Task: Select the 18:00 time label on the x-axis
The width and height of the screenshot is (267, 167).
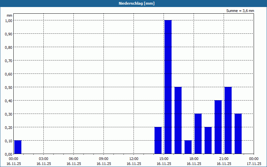Action: coord(194,159)
